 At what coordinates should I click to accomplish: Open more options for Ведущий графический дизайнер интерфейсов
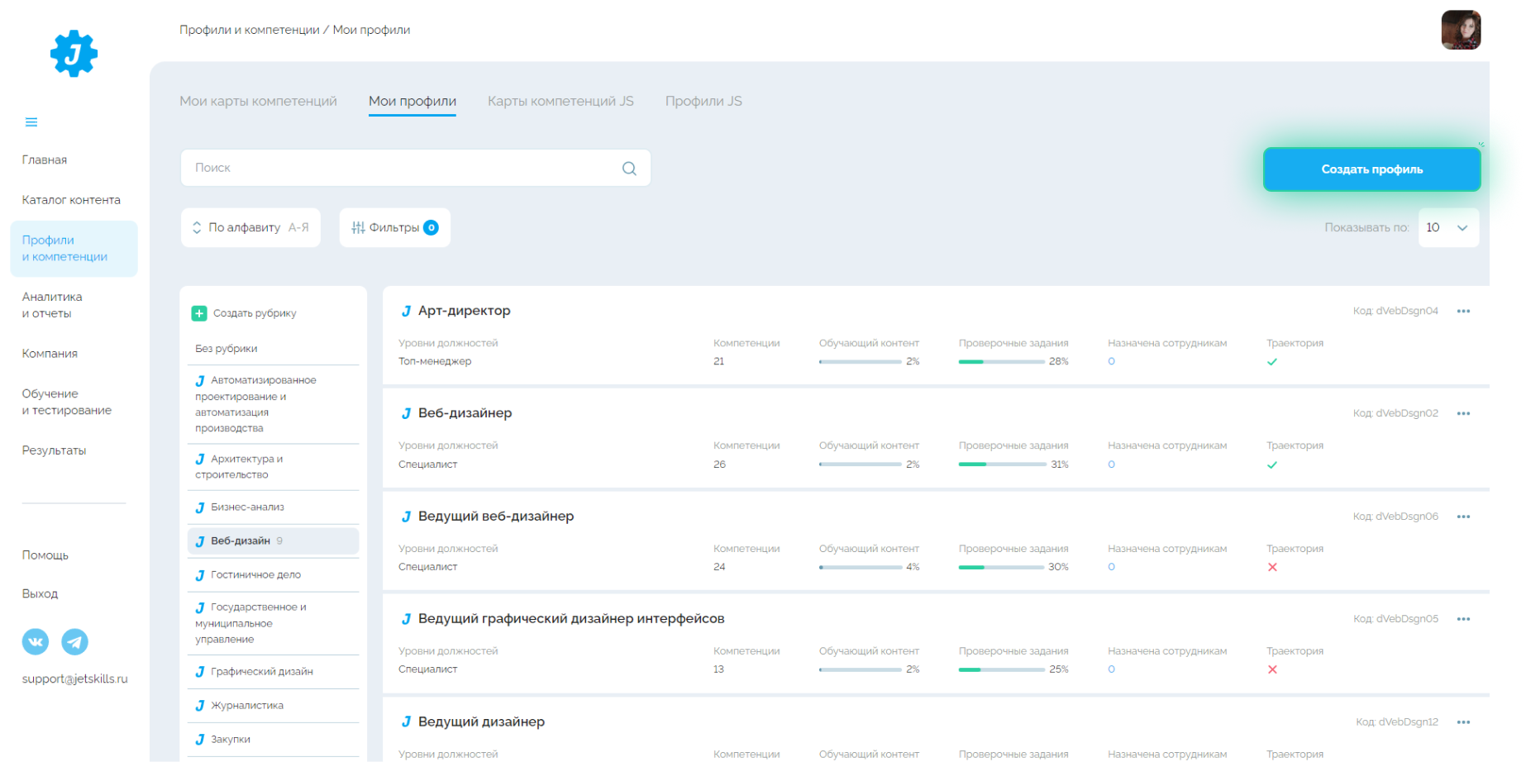point(1463,619)
